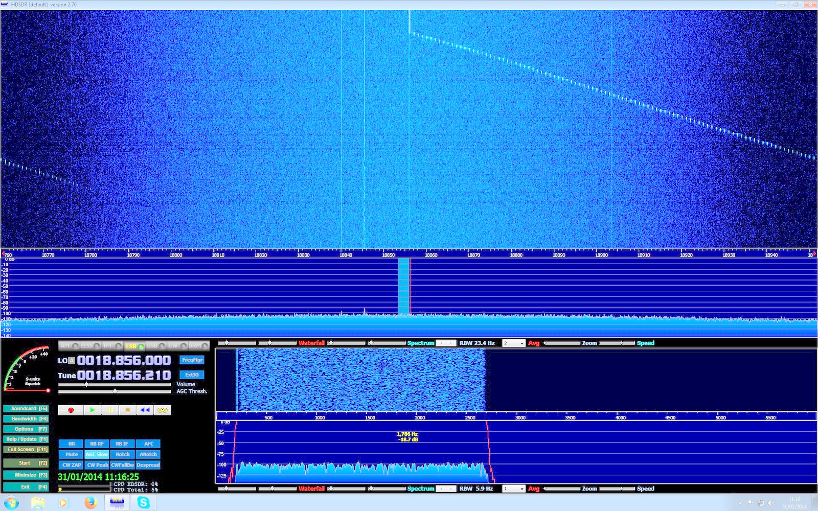Click the Volume slider handle
Screen dimensions: 818x511
(86, 384)
